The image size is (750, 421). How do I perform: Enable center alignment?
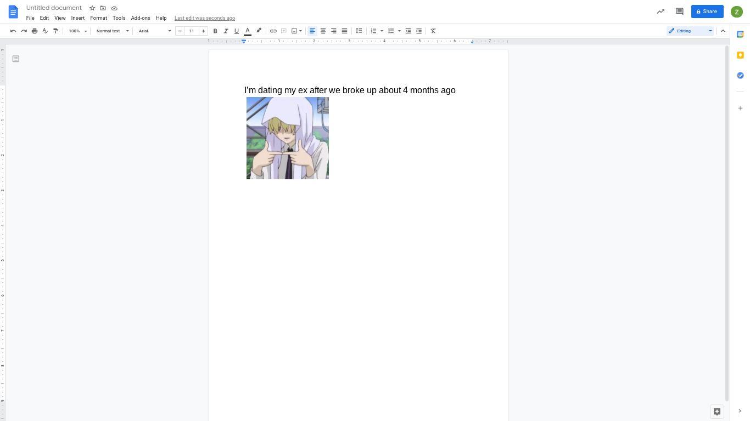coord(323,31)
